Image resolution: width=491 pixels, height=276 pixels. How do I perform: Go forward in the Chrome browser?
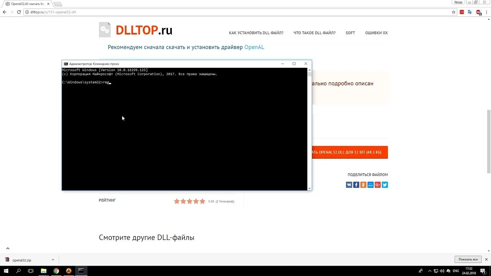tap(12, 12)
